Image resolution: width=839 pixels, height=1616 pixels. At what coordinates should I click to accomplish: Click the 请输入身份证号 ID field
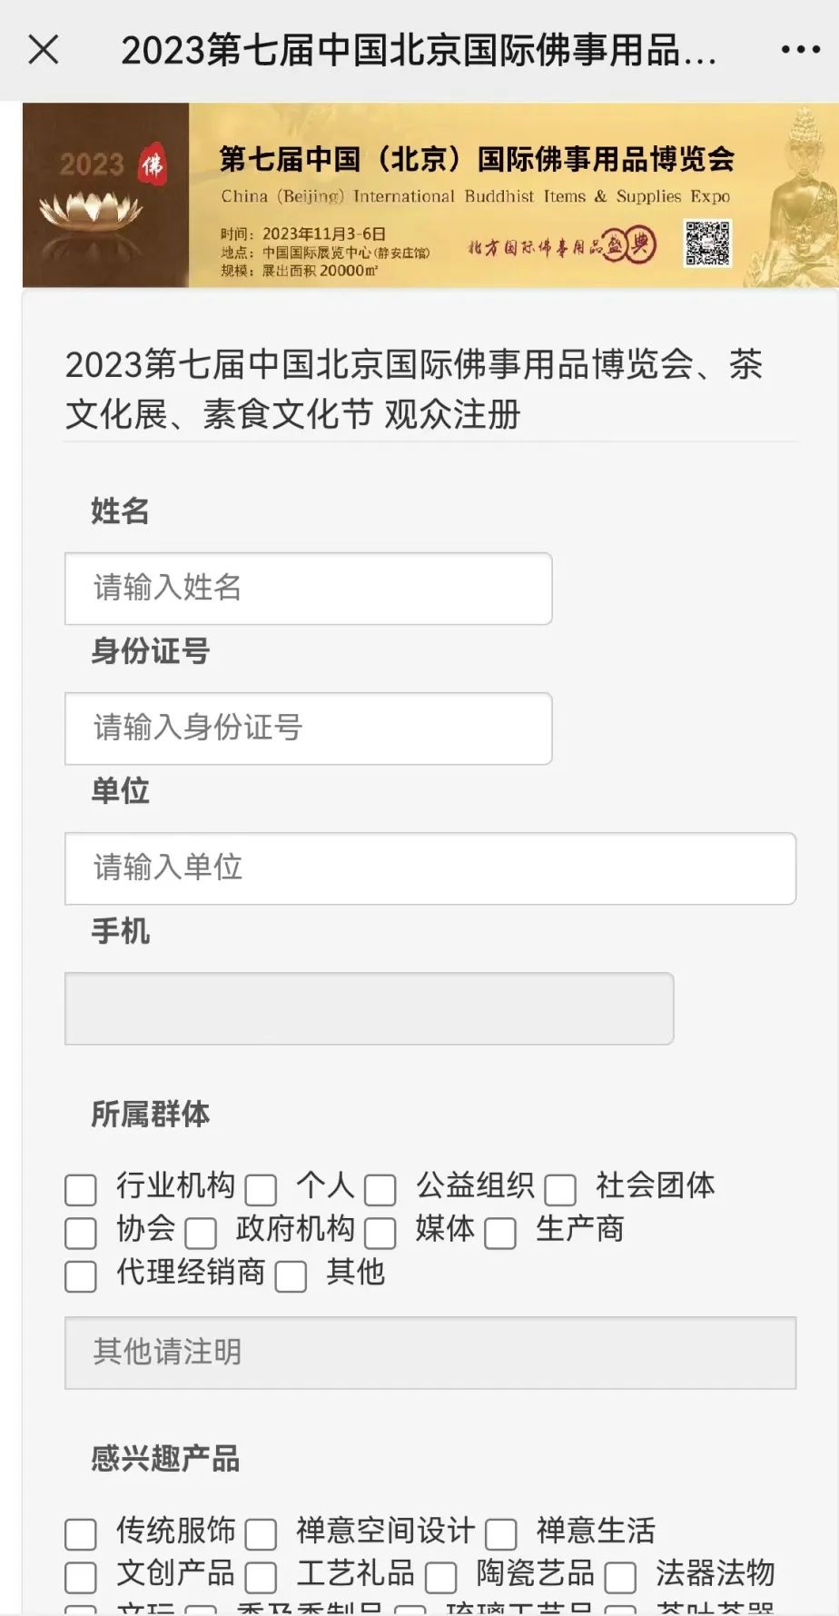click(x=308, y=729)
